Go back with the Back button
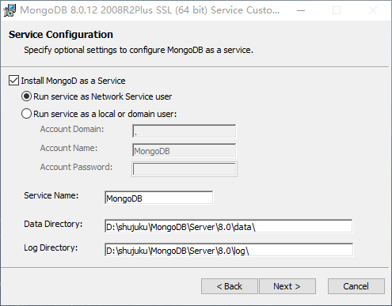Viewport: 392px width, 306px height. click(230, 286)
